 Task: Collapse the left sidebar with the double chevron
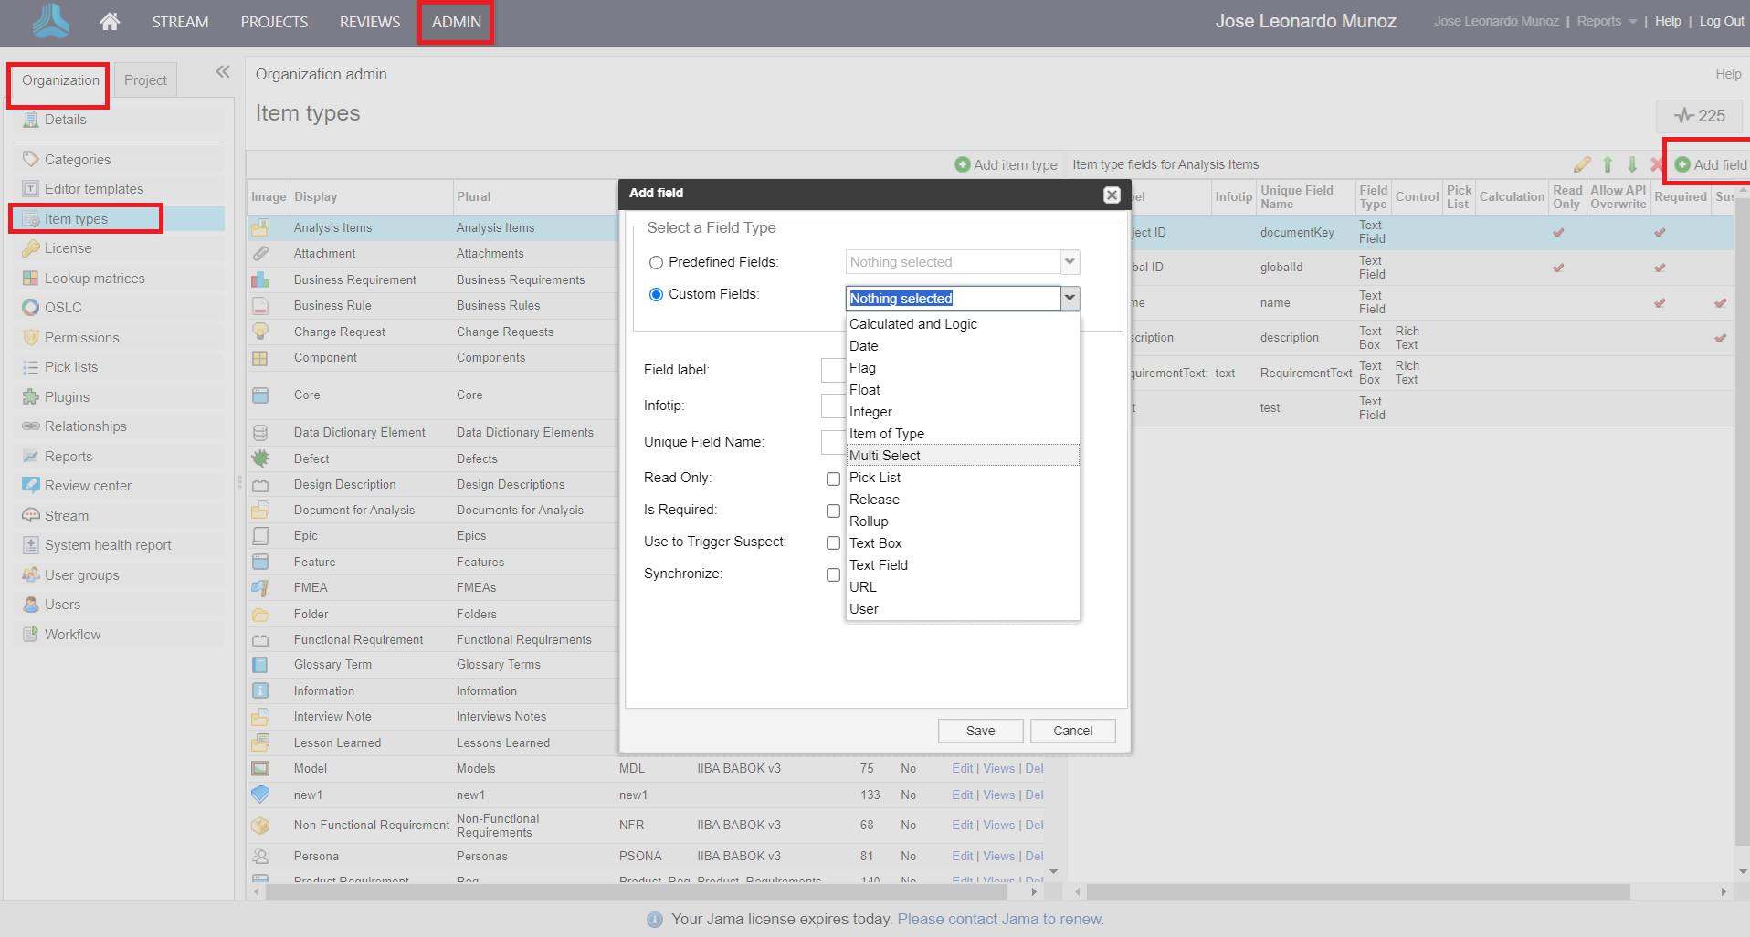pyautogui.click(x=223, y=72)
